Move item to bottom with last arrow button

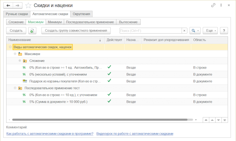[x=224, y=120]
